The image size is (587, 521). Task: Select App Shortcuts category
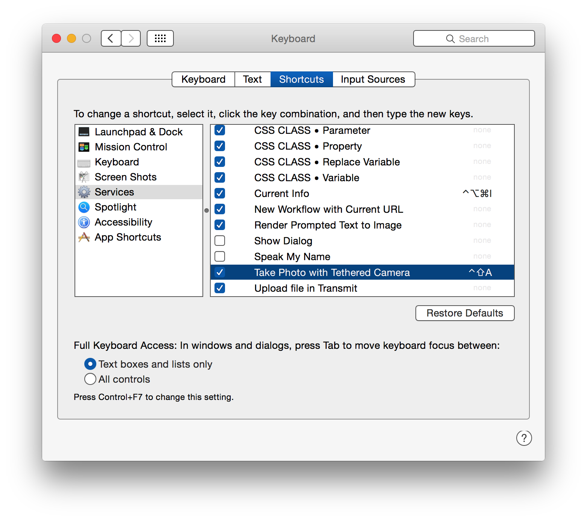click(x=139, y=237)
